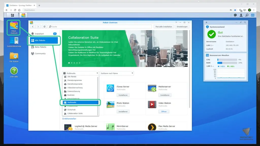The width and height of the screenshot is (260, 146).
Task: Click the Paket-Zentrum icon in the DSM taskbar
Action: (x=23, y=15)
